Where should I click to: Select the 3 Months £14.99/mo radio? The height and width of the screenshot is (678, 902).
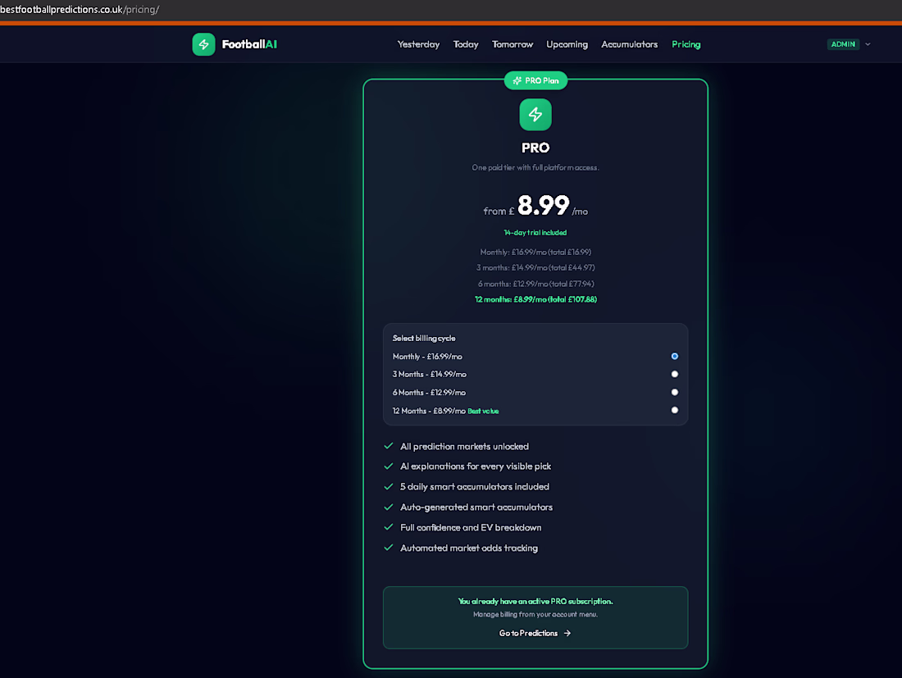(x=675, y=375)
